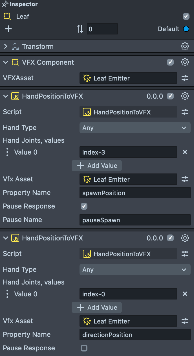
Task: Click picker icon next to VFXAsset field
Action: [x=185, y=78]
